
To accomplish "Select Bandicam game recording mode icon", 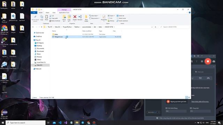I will pos(208,78).
